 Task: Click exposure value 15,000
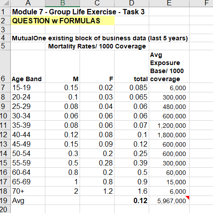[169, 182]
